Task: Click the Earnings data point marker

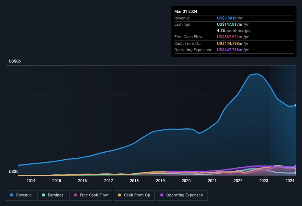Action: pos(296,173)
